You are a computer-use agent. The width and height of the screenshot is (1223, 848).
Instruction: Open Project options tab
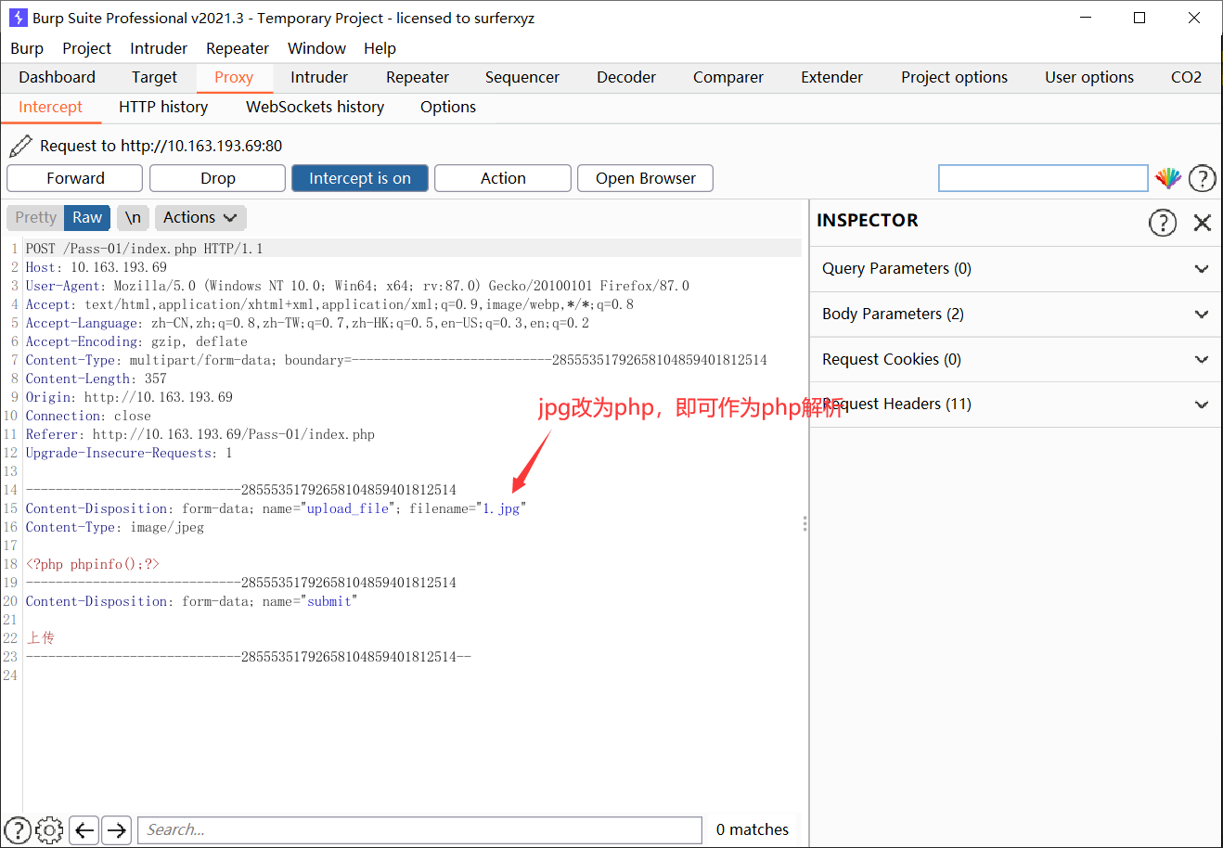point(954,77)
